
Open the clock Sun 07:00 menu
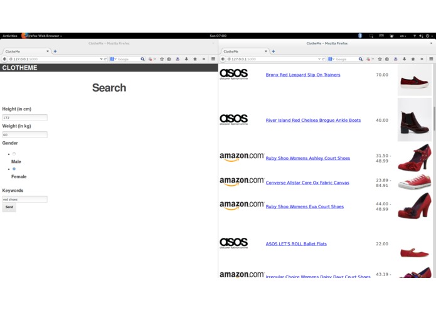click(218, 36)
